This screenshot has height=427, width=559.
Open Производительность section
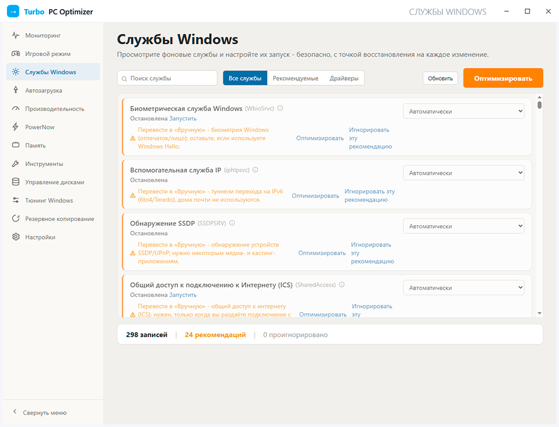(53, 109)
